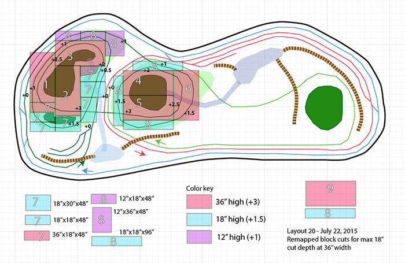The image size is (405, 263).
Task: Click the cyan 18"x30"x48" legend block
Action: point(36,202)
